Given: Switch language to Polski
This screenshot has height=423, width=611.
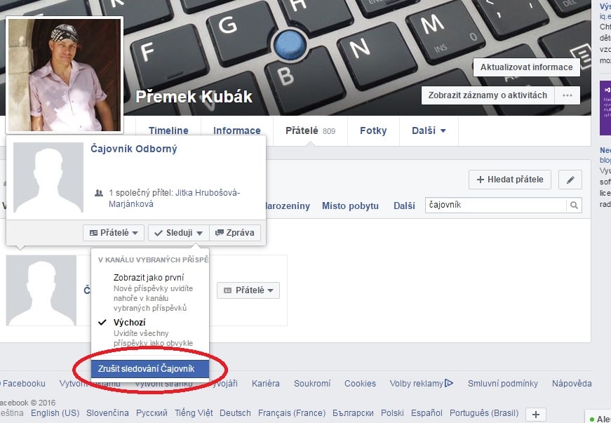Looking at the screenshot, I should click(392, 413).
